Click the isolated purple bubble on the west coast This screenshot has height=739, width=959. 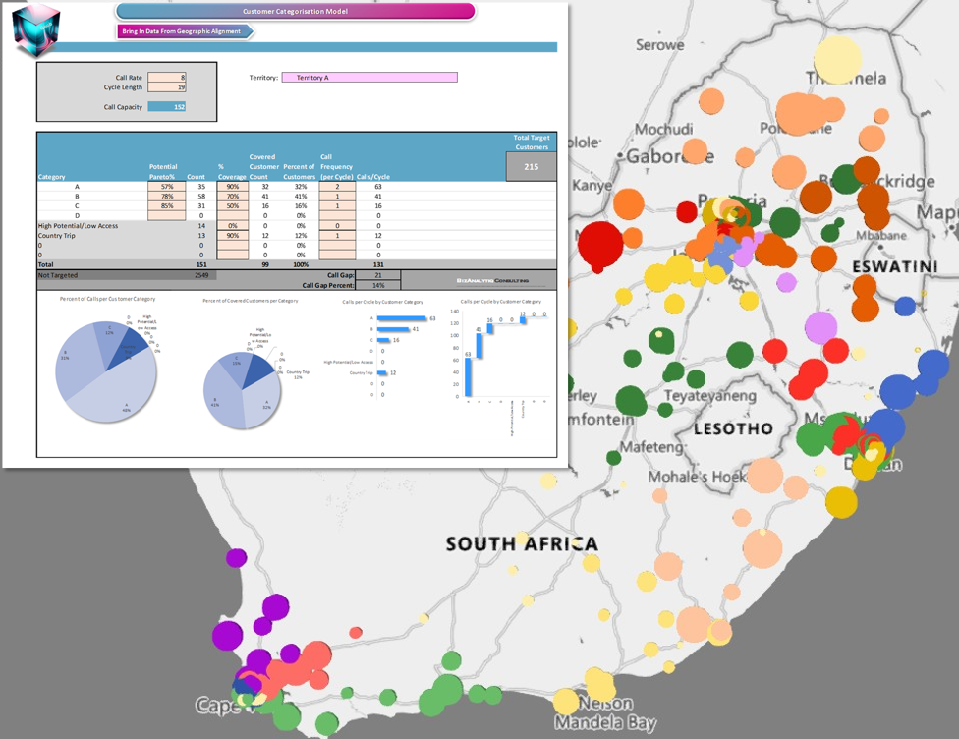point(236,558)
